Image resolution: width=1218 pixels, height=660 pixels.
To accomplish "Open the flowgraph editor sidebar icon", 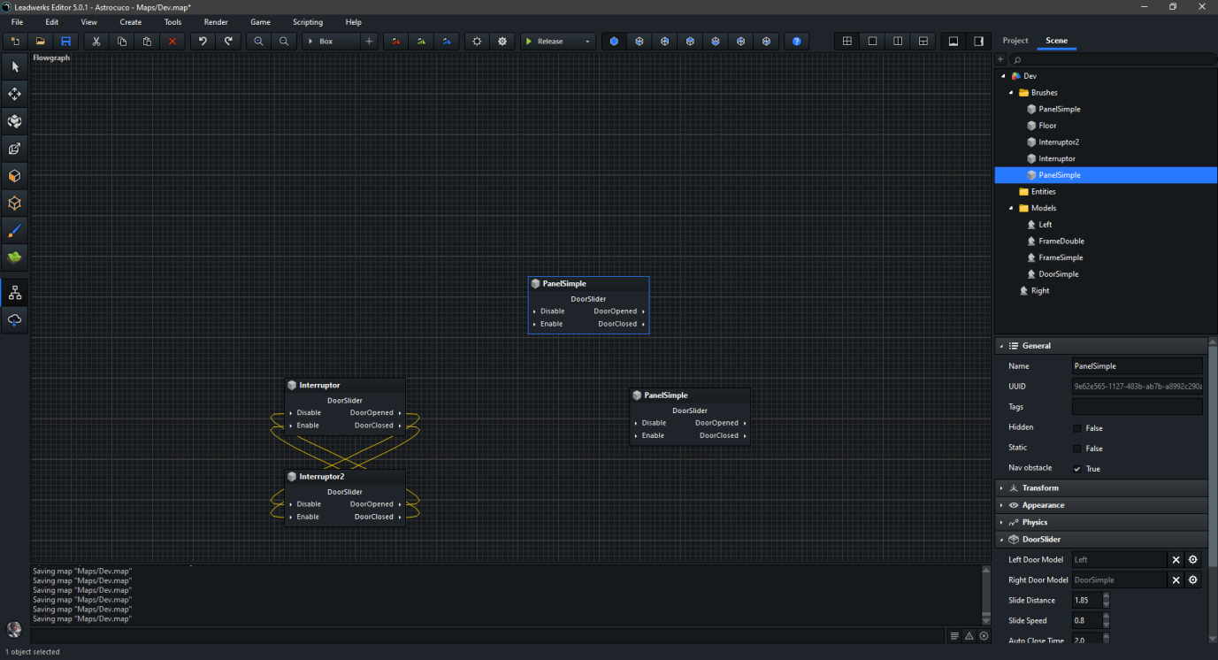I will pos(15,293).
